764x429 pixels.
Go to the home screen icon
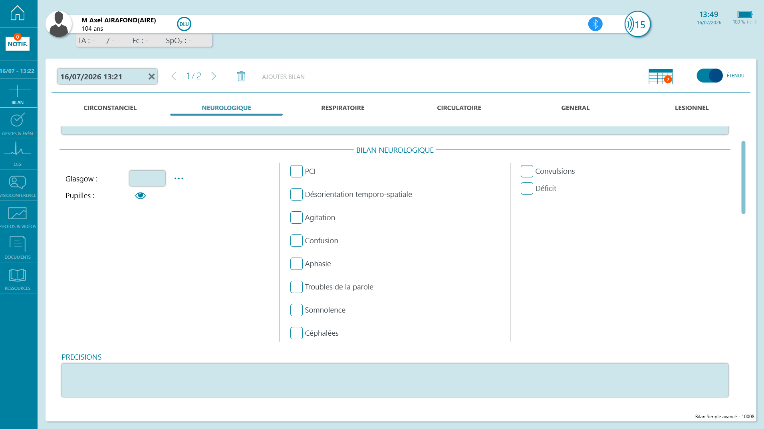(x=18, y=13)
